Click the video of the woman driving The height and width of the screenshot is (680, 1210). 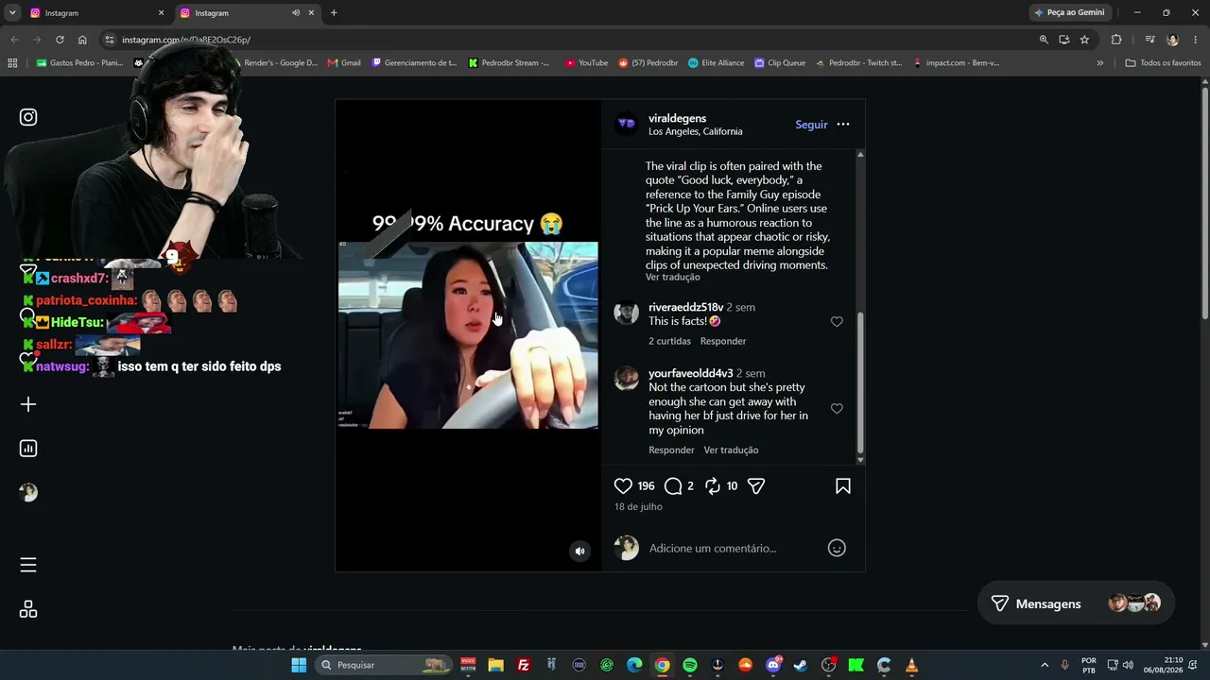coord(468,335)
